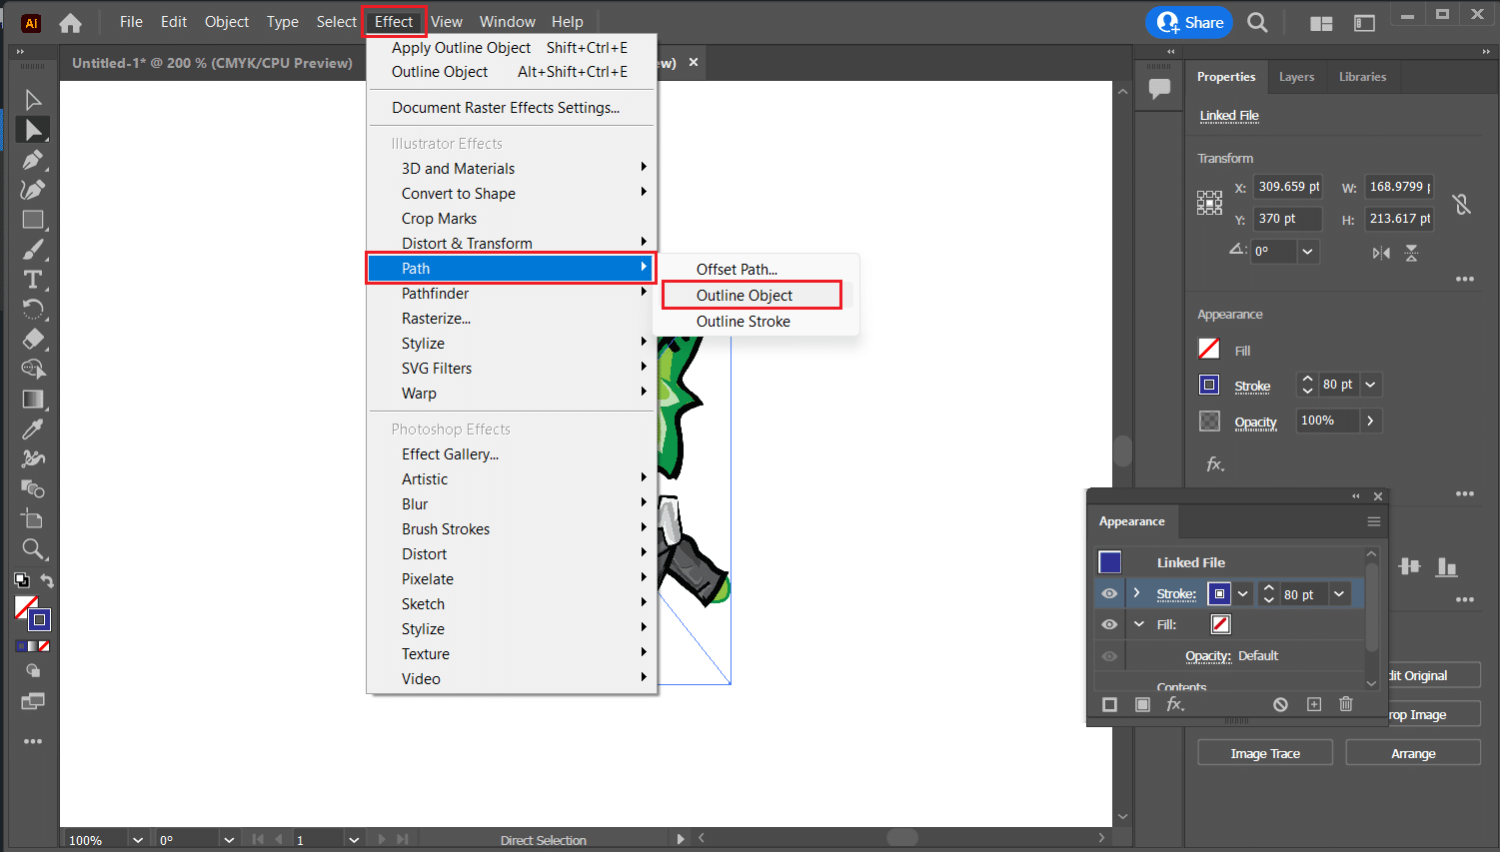The width and height of the screenshot is (1500, 852).
Task: Open Appearance panel hamburger menu
Action: [x=1374, y=521]
